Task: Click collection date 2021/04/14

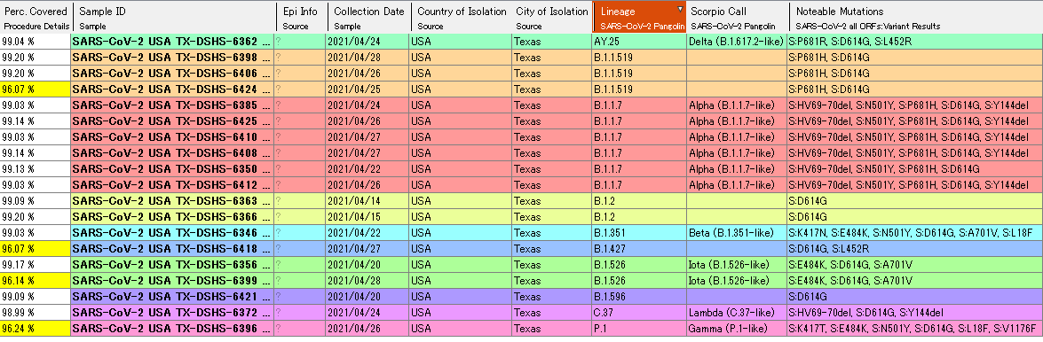Action: (x=367, y=200)
